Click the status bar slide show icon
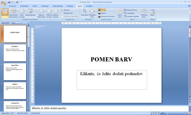This screenshot has width=191, height=115. (158, 113)
